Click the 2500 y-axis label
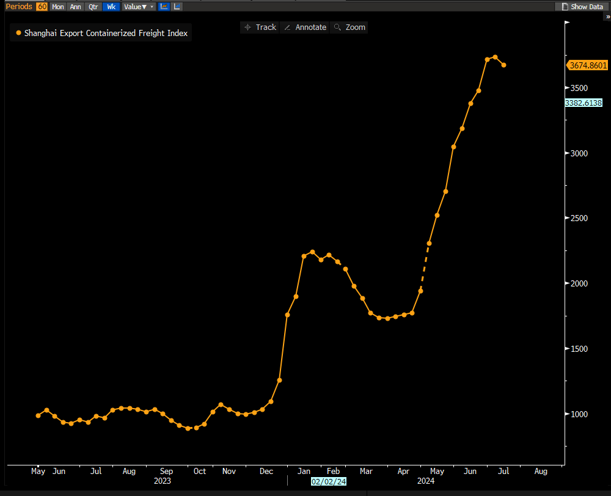611x496 pixels. (579, 218)
